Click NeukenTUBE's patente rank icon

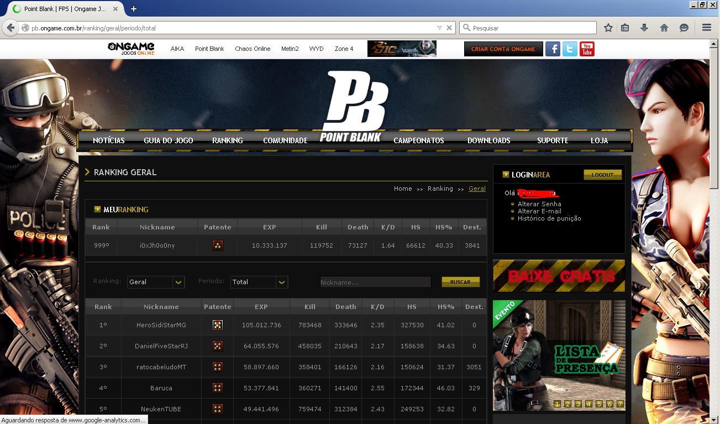click(218, 409)
